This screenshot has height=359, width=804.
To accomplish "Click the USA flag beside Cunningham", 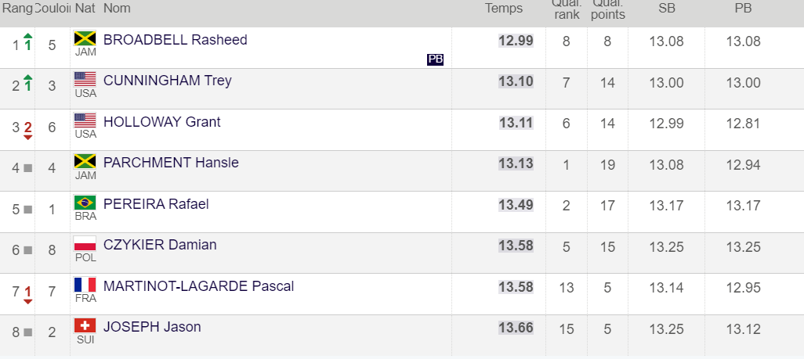I will click(x=85, y=79).
